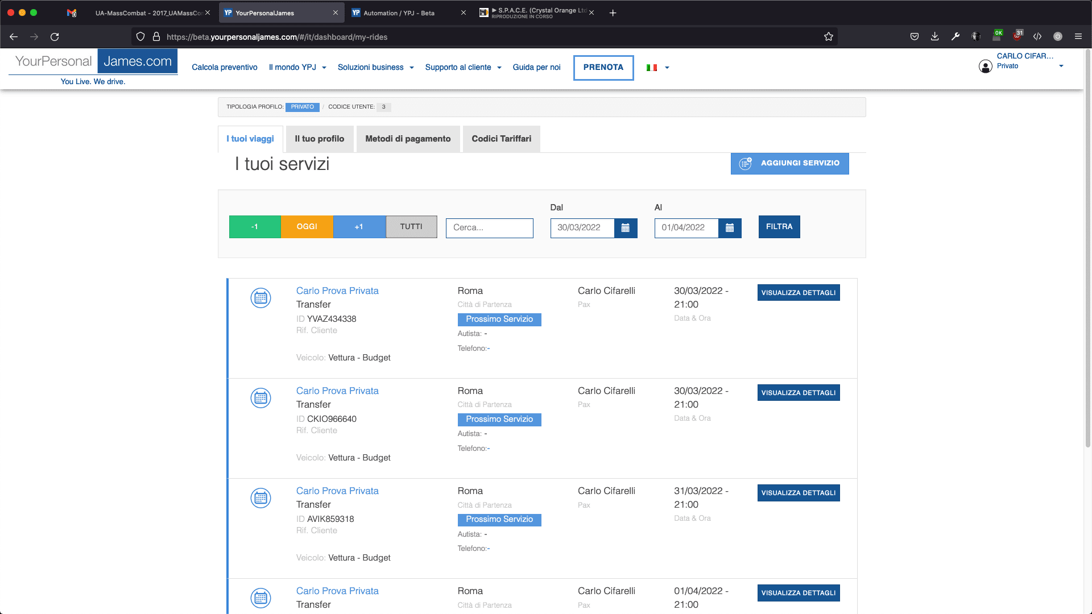View details for ride CKIO966640
This screenshot has width=1092, height=614.
click(x=799, y=393)
